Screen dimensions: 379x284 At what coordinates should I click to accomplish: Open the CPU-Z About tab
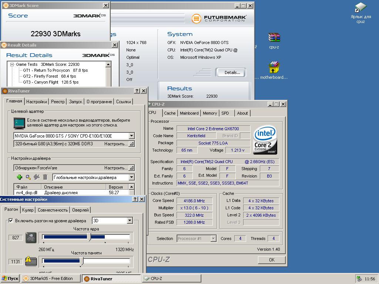coord(242,113)
